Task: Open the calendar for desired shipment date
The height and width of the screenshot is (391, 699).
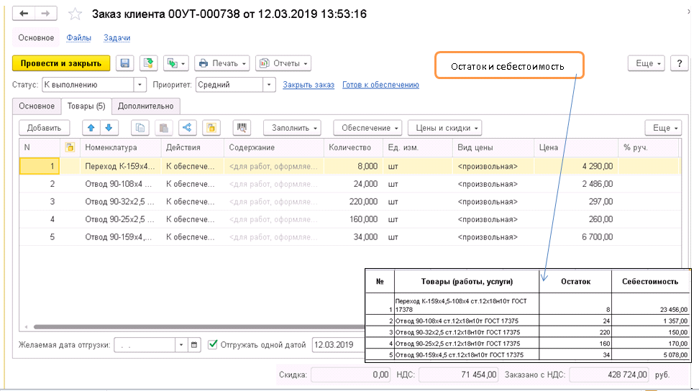Action: [195, 345]
